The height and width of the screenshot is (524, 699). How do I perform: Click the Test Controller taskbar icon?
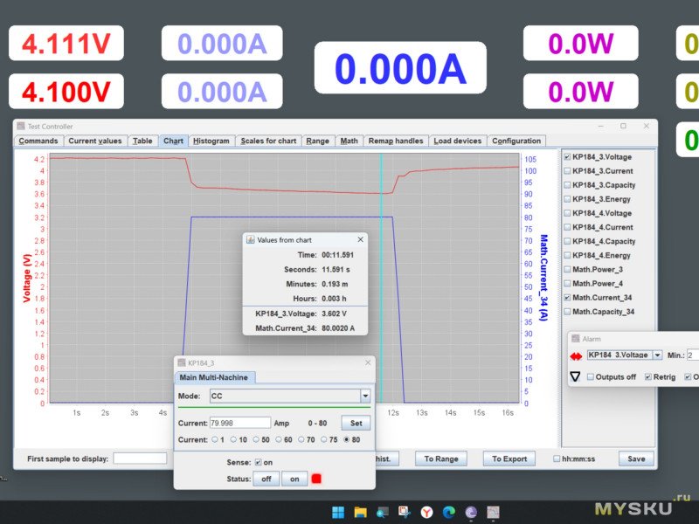tap(494, 513)
